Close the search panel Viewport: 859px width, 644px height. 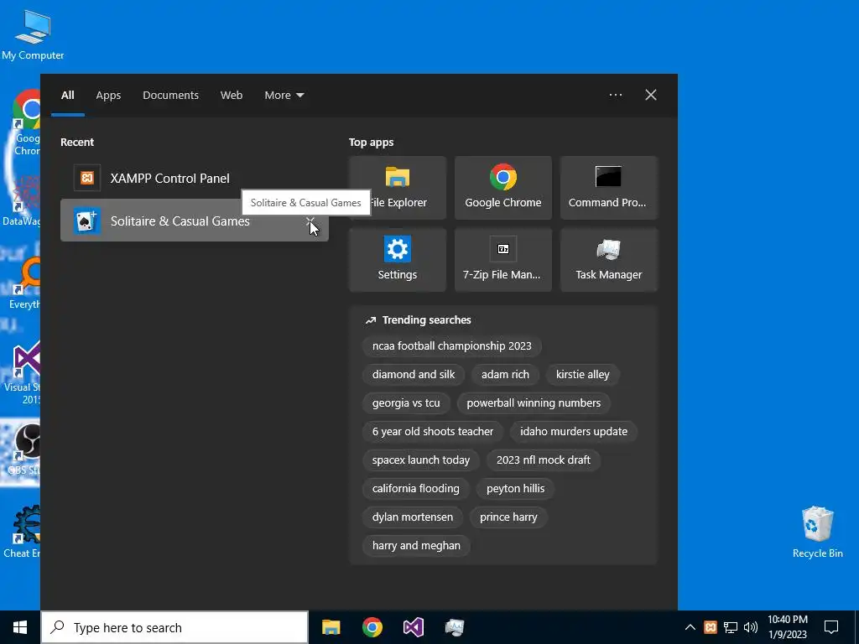click(651, 95)
